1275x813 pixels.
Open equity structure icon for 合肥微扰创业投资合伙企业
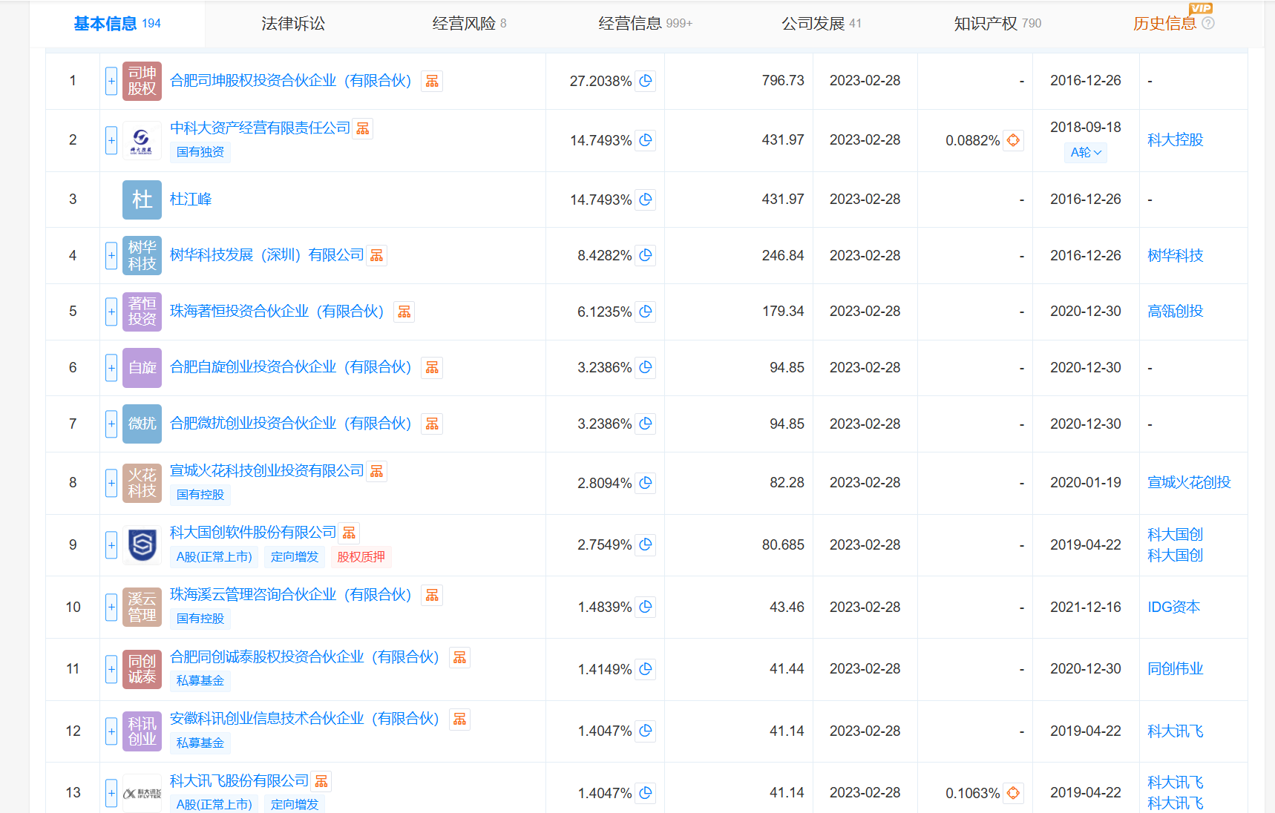(432, 424)
